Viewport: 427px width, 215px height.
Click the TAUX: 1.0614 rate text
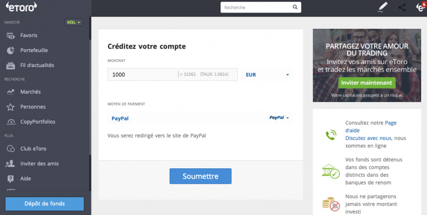pos(214,74)
